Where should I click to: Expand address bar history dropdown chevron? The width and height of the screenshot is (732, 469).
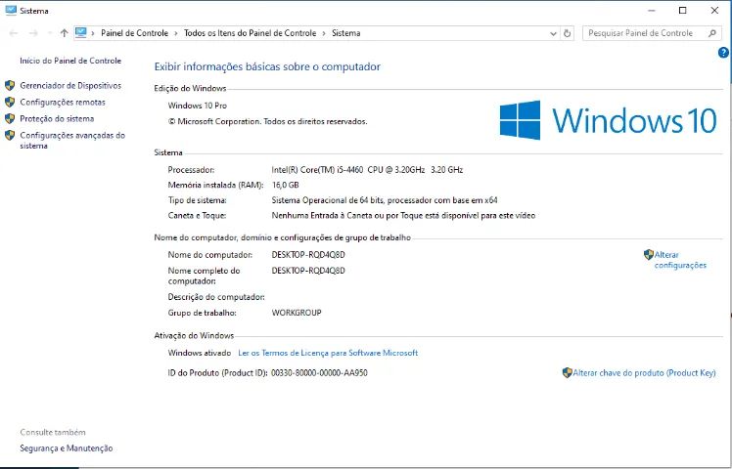[553, 33]
